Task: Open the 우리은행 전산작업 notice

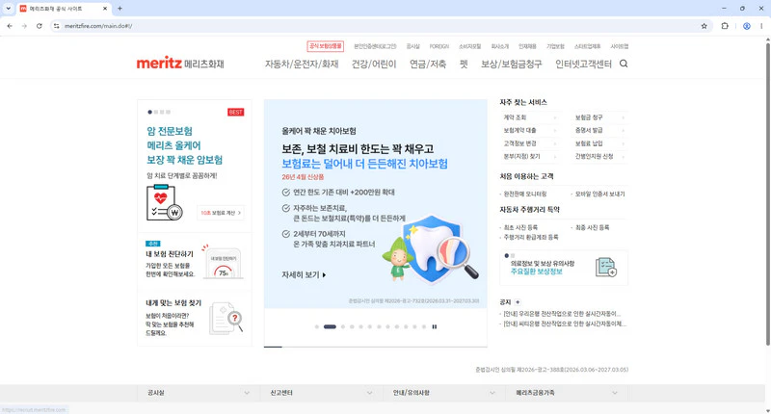Action: [x=562, y=313]
